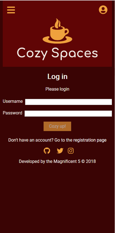Click the Username label
Viewport: 115px width, 233px height.
point(13,101)
